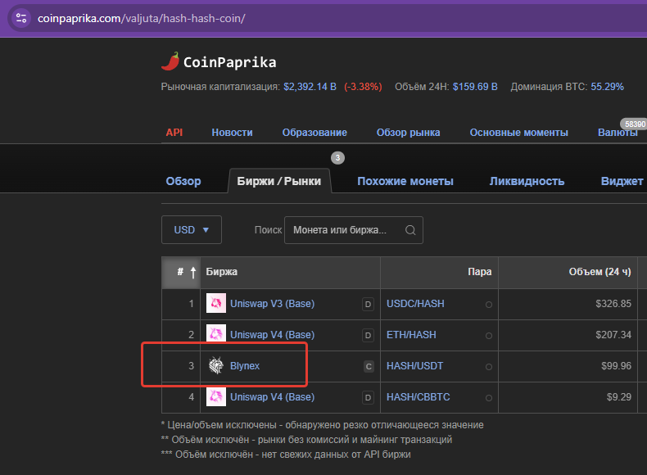647x475 pixels.
Task: Click the $9.29 volume cell
Action: tap(619, 397)
